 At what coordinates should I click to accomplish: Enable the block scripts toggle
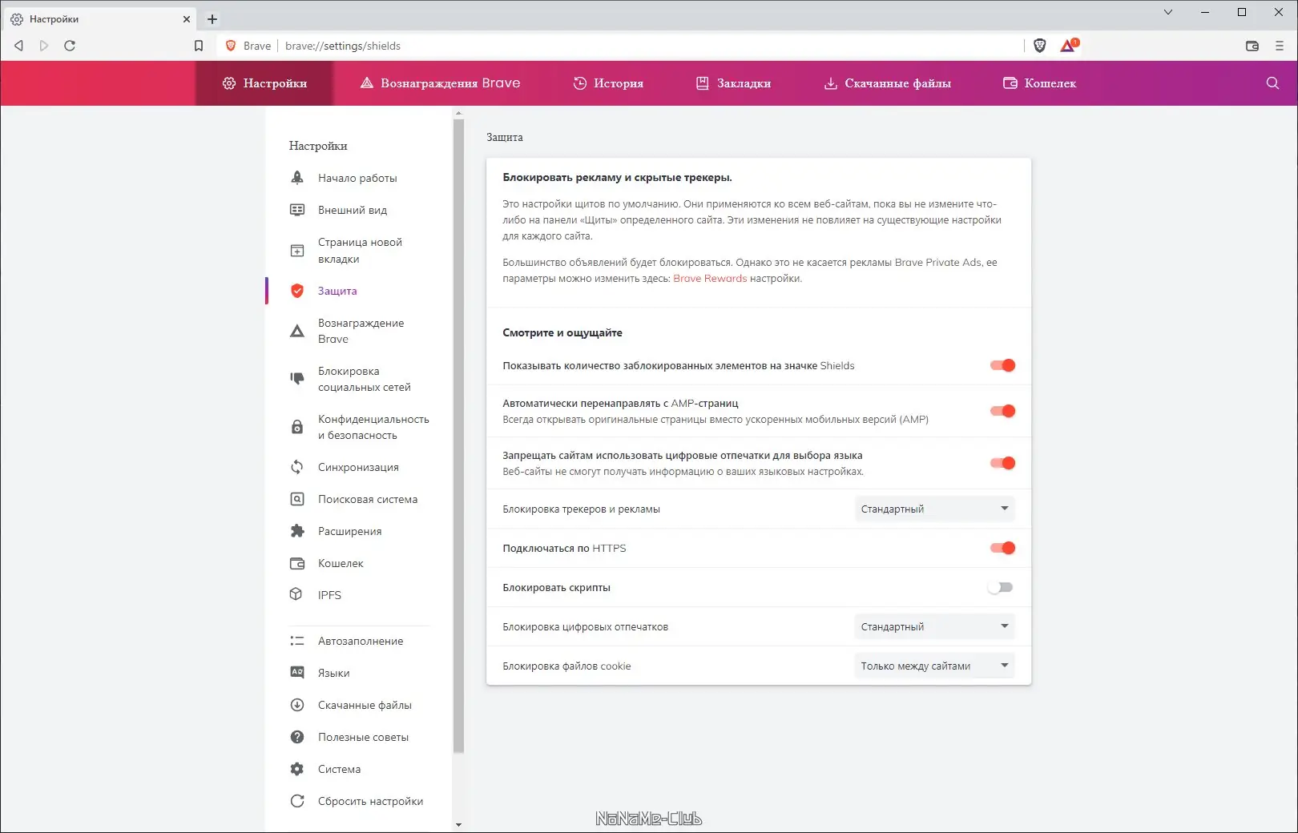(x=1001, y=587)
